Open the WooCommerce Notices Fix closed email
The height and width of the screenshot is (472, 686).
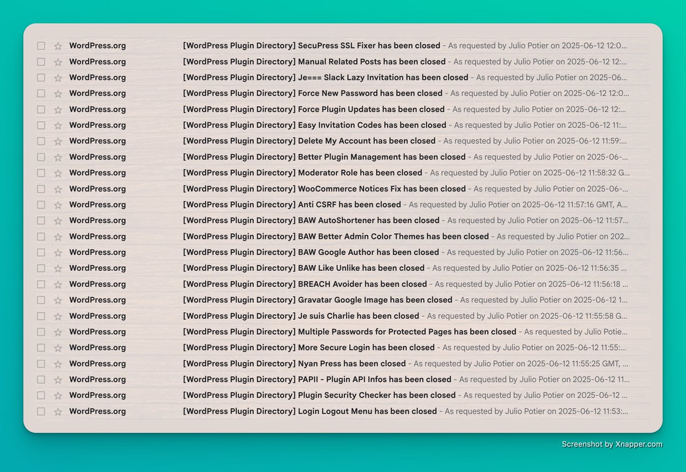point(324,189)
